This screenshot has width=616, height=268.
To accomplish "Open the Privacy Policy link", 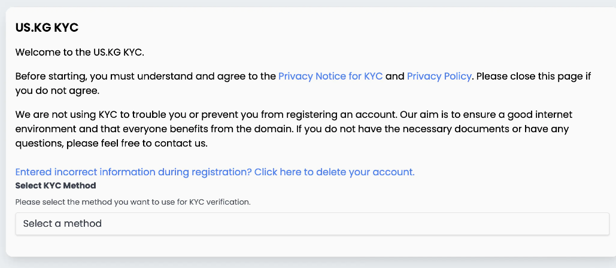I will click(x=439, y=77).
